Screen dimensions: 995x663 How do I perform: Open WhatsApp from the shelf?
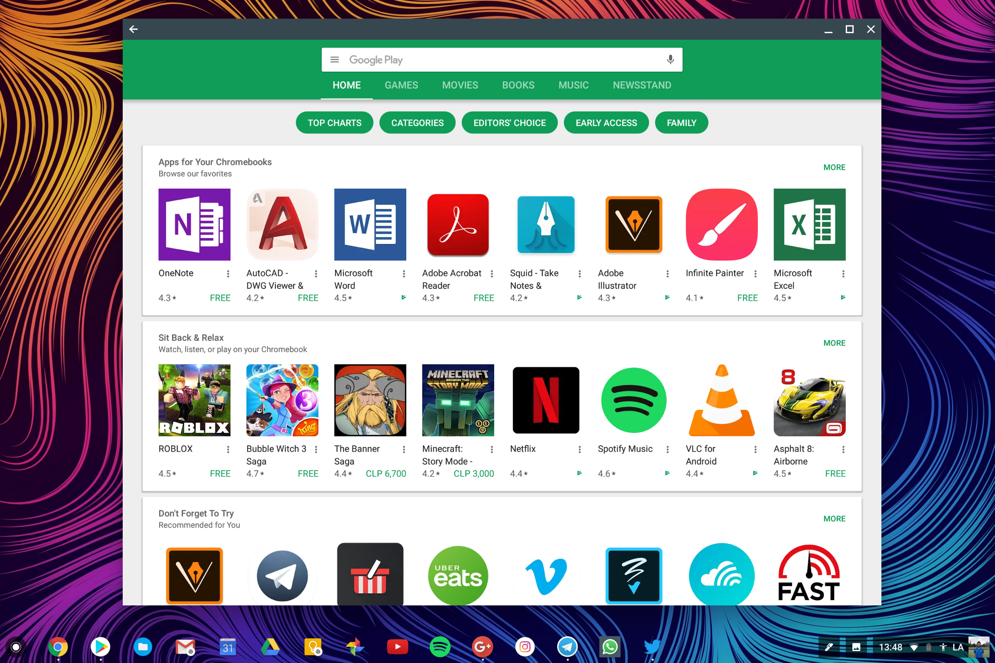(x=610, y=647)
